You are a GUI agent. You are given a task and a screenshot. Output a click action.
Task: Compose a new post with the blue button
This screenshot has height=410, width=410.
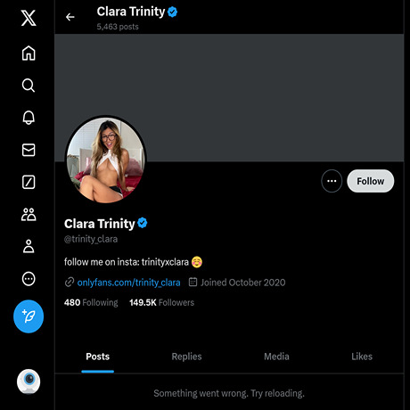tap(29, 316)
